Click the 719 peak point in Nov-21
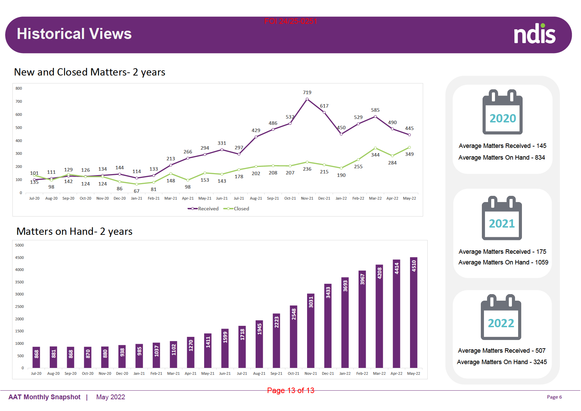 point(307,99)
